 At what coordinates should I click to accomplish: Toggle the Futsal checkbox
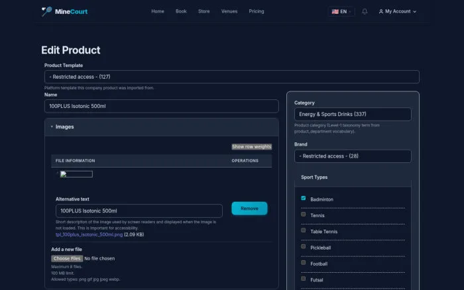pos(304,279)
